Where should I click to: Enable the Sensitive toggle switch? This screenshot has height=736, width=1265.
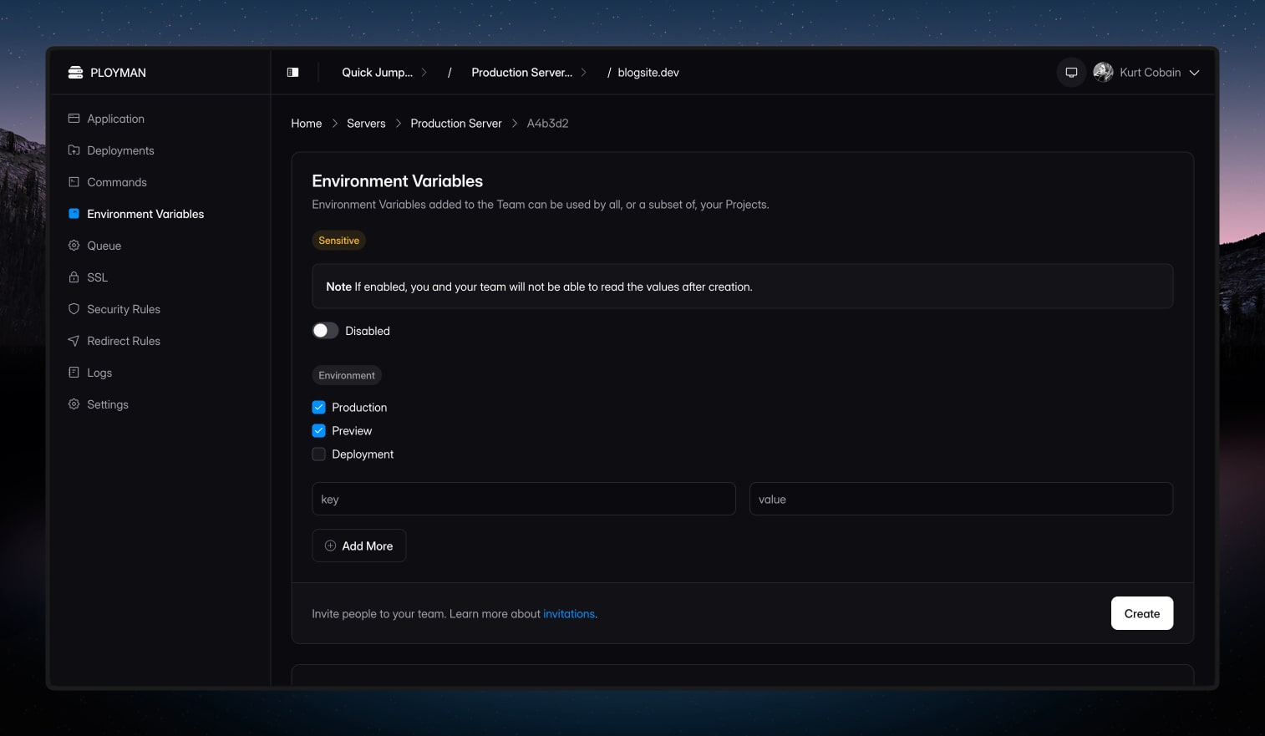[325, 331]
